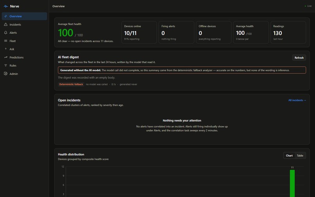Click the Alerts bell icon
The image size is (315, 197).
(x=5, y=32)
